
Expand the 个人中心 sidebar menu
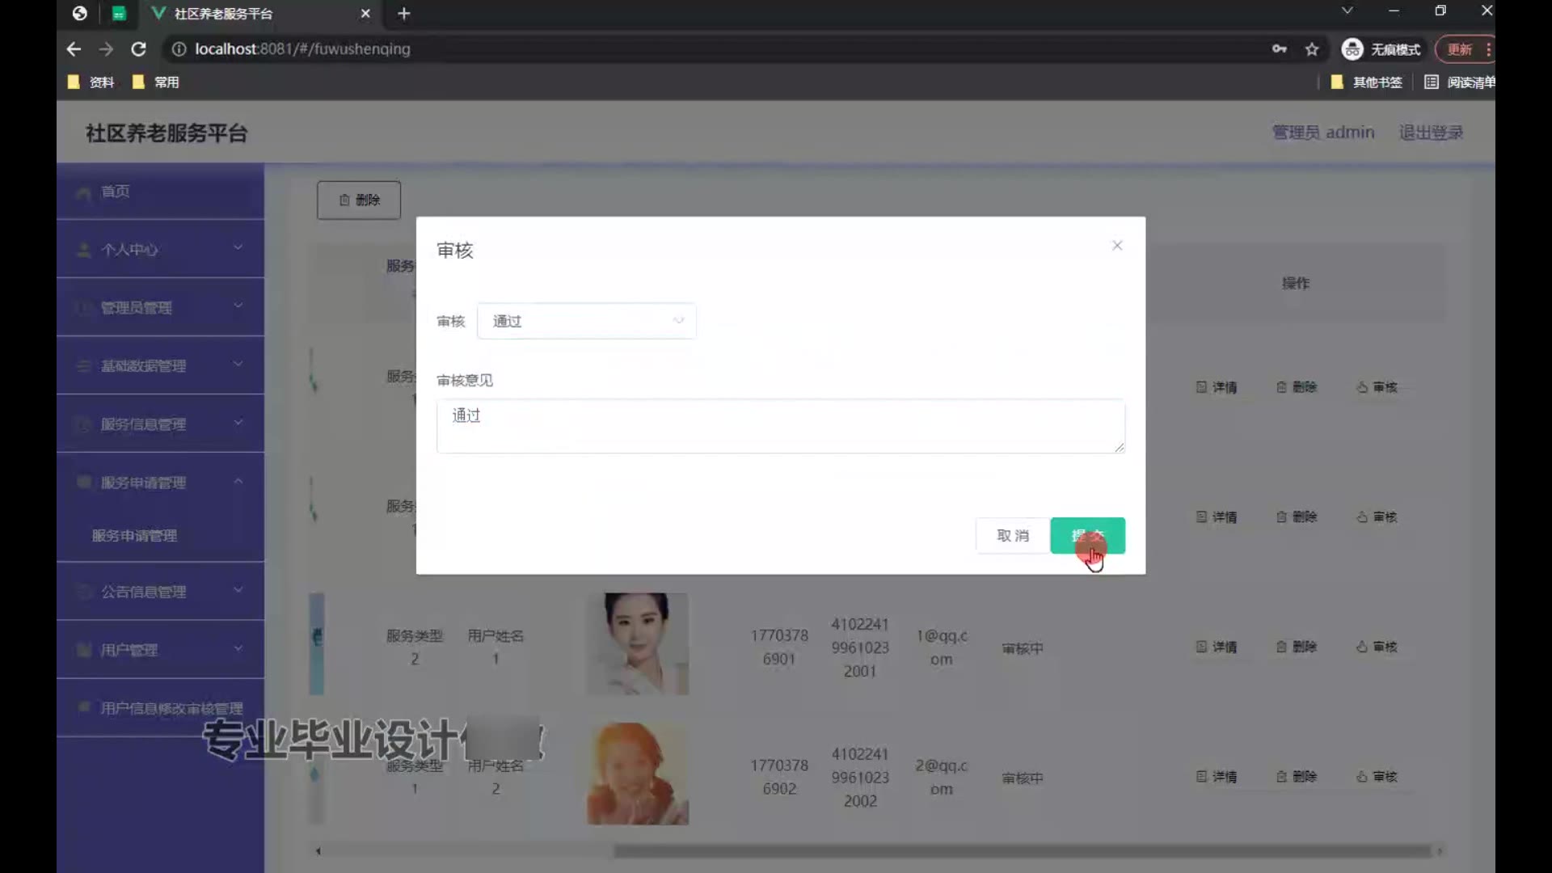160,249
